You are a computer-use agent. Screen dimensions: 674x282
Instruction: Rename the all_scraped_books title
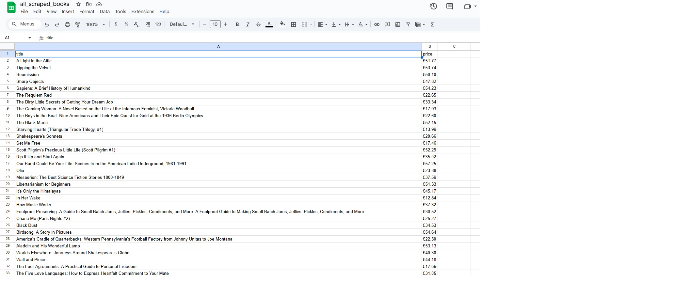click(x=45, y=4)
